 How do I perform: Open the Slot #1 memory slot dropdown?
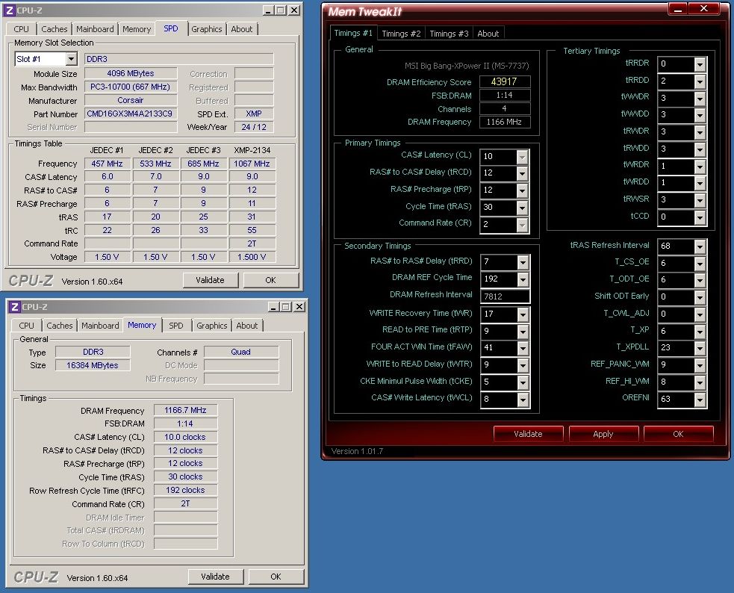pos(71,59)
